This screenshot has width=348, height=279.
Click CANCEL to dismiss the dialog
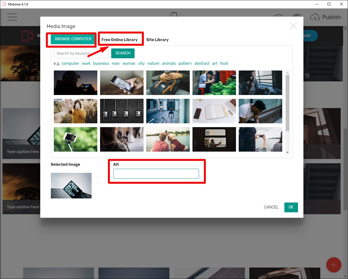(x=271, y=207)
